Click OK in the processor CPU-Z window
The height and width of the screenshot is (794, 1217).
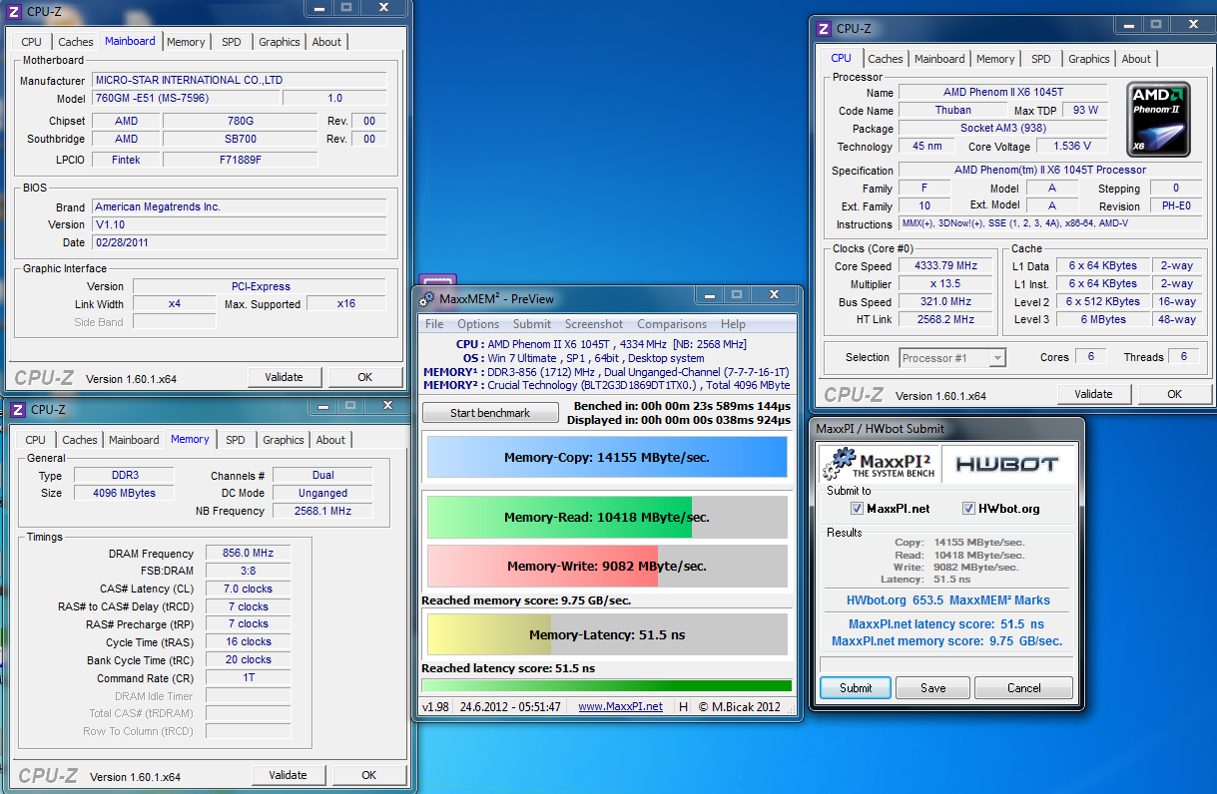[1175, 394]
